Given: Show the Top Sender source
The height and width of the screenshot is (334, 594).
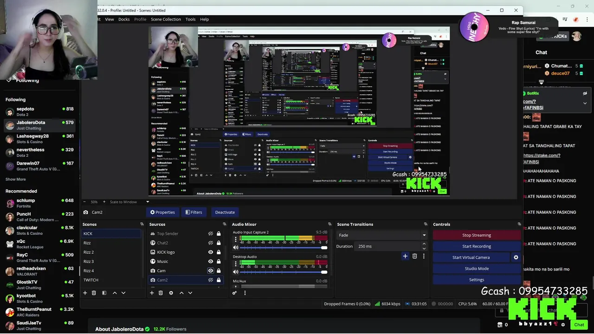Looking at the screenshot, I should (x=210, y=234).
